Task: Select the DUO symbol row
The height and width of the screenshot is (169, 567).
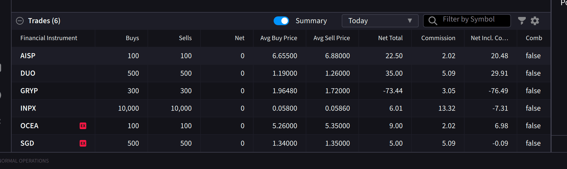Action: click(x=28, y=73)
